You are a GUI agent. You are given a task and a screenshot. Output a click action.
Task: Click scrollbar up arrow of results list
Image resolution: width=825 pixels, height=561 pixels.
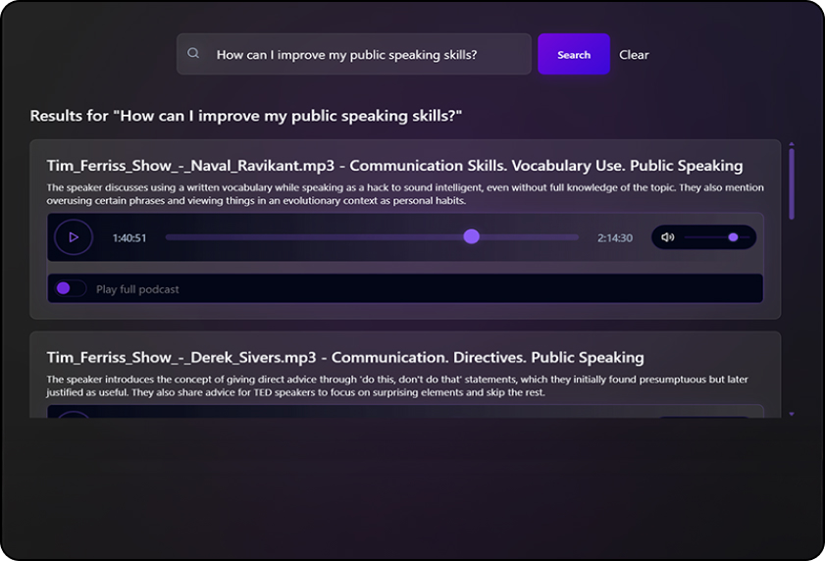(x=792, y=143)
